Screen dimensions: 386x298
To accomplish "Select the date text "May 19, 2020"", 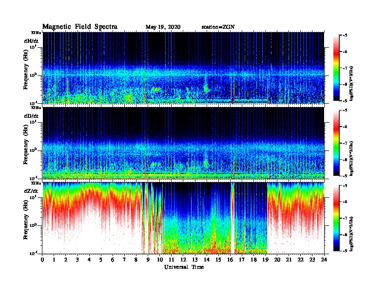I will pos(163,27).
